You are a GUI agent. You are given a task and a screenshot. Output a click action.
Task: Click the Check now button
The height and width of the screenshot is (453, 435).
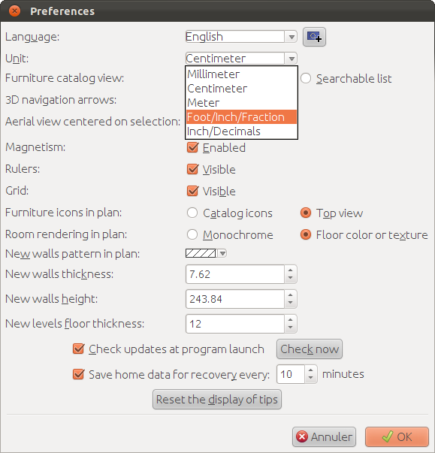tap(310, 349)
